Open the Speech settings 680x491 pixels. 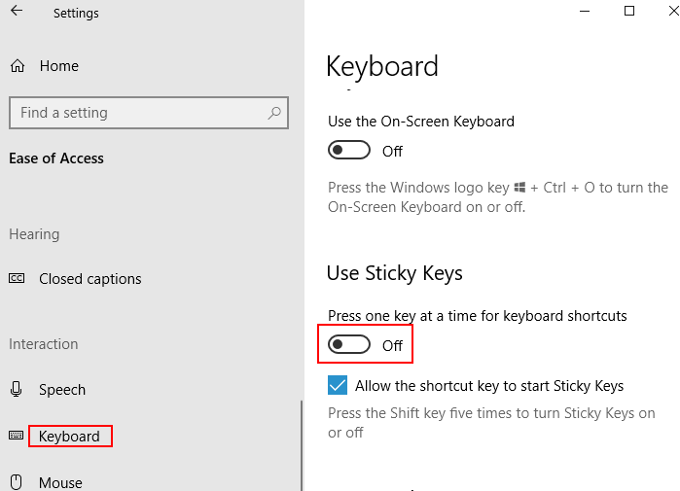(62, 390)
